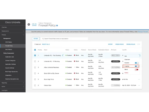Click rule name Block SSH to SQL Server
The width and height of the screenshot is (149, 112).
[52, 73]
